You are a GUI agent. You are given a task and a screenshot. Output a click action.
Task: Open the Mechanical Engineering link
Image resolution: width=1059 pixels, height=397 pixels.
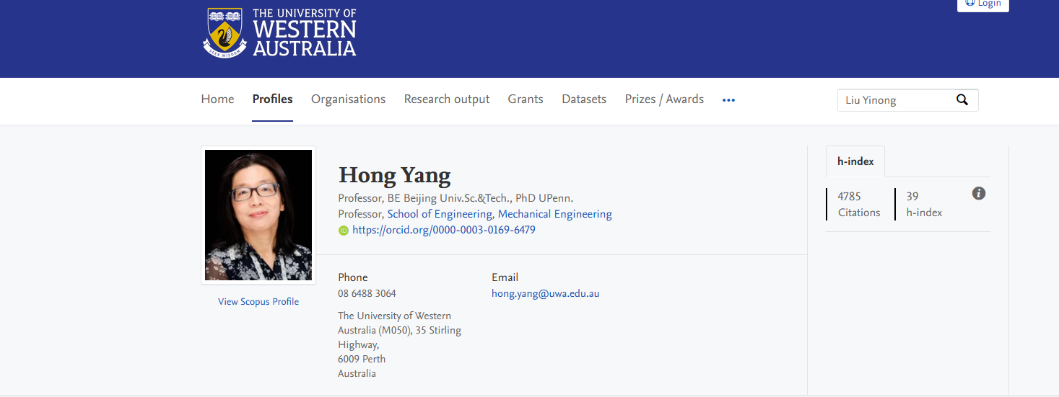[554, 214]
